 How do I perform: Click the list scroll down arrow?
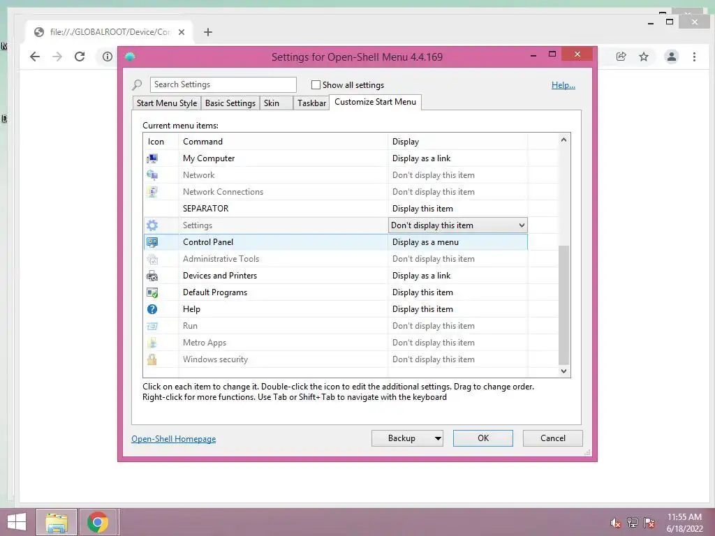coord(563,371)
